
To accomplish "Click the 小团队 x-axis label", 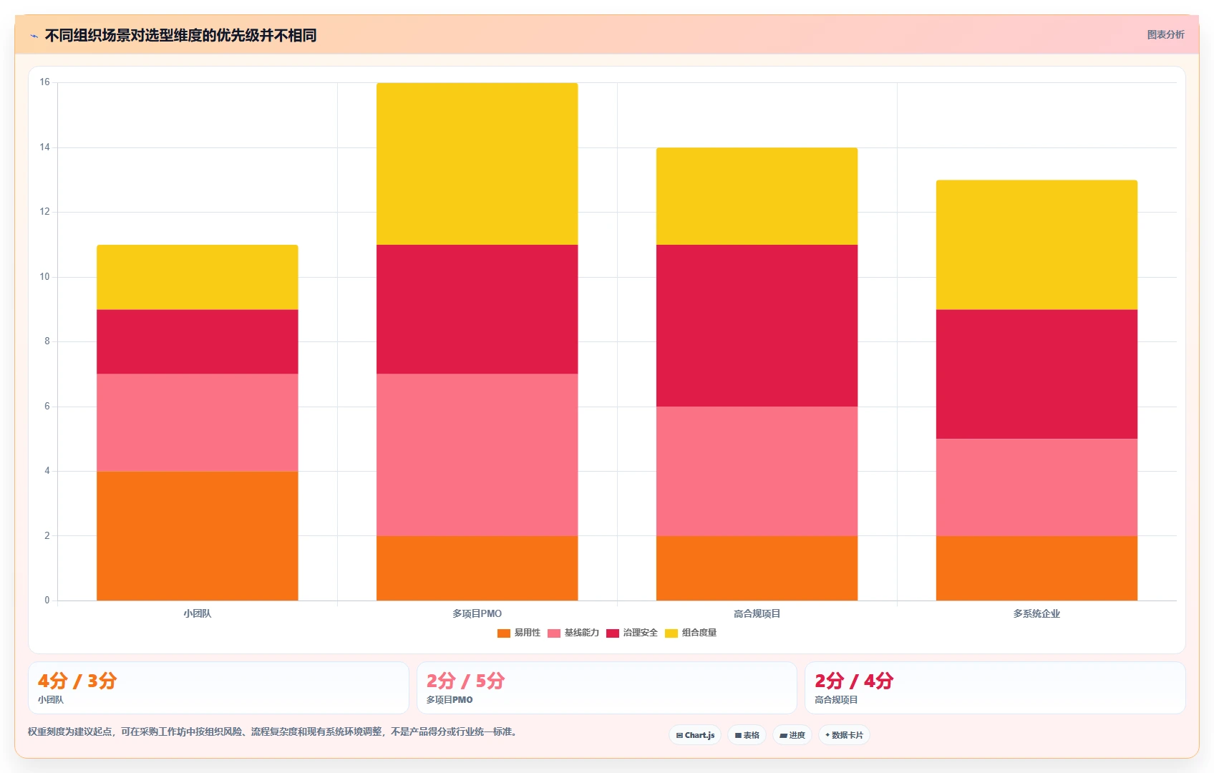I will (198, 613).
